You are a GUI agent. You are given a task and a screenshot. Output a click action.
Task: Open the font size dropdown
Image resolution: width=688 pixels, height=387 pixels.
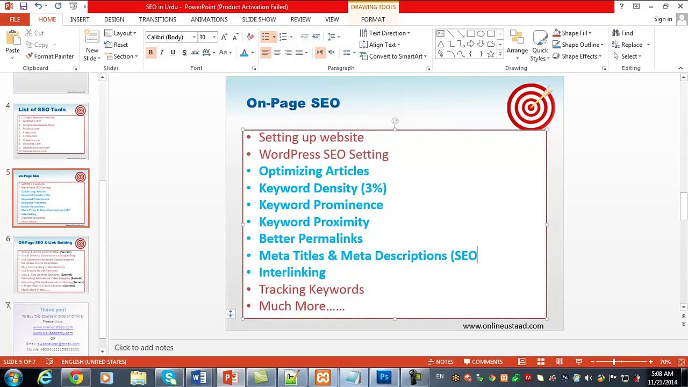click(x=214, y=37)
